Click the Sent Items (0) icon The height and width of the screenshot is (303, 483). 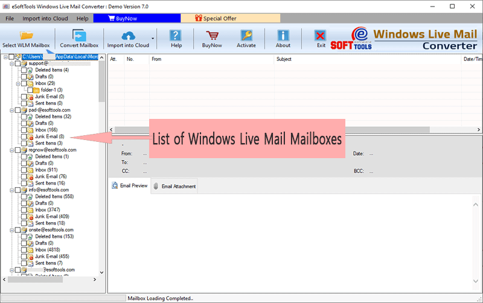click(30, 103)
